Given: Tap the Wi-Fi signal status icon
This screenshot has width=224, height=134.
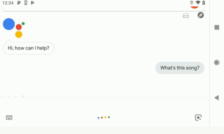Looking at the screenshot, I should tap(198, 3).
